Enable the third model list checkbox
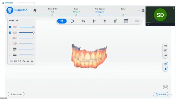 [10, 38]
